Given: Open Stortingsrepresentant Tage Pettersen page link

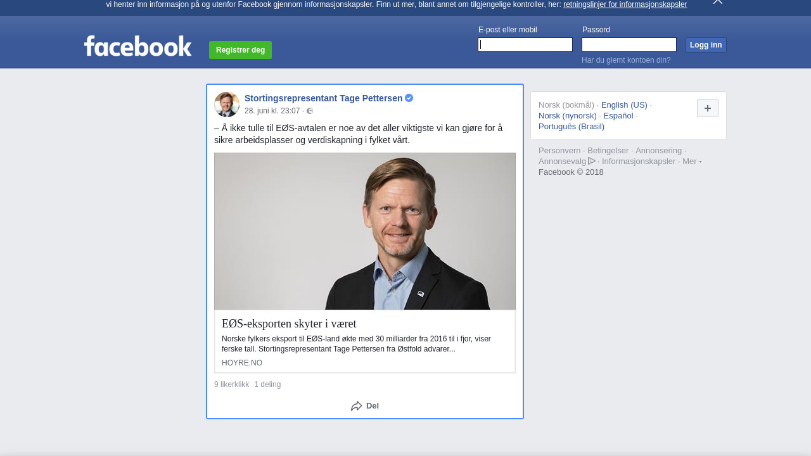Looking at the screenshot, I should pyautogui.click(x=323, y=98).
